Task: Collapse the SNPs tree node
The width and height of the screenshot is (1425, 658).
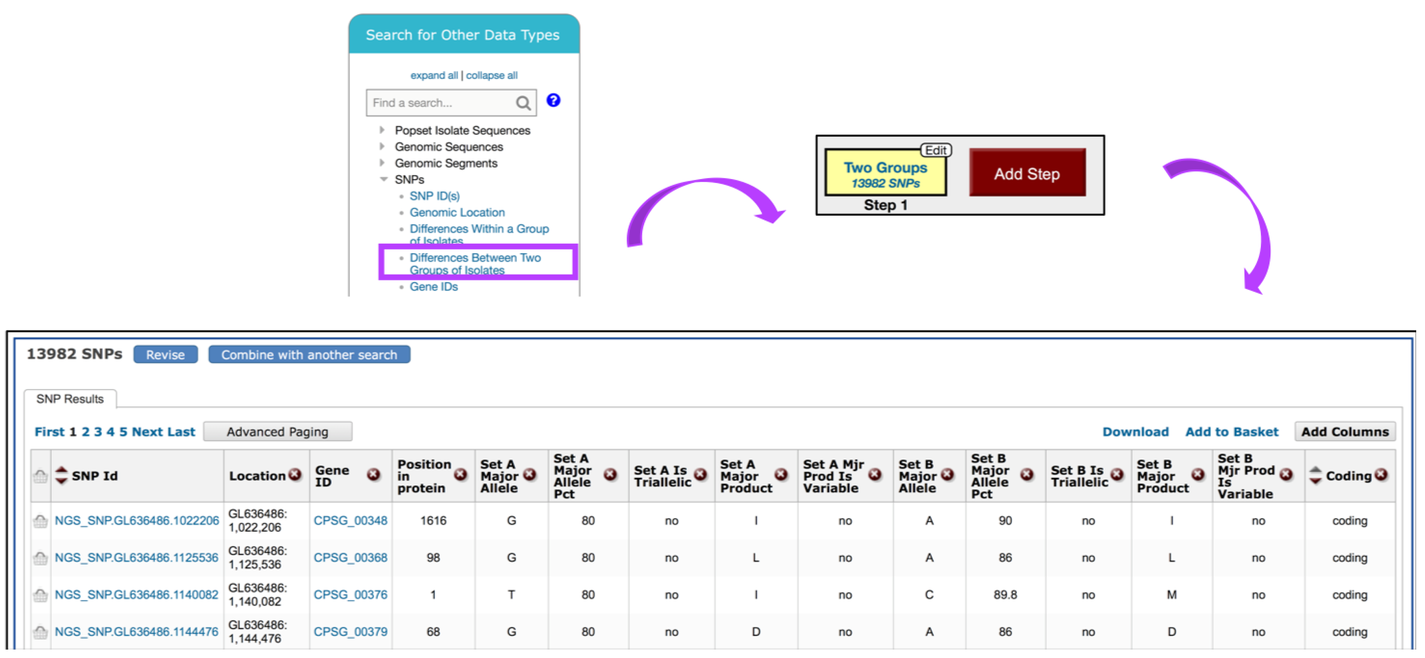Action: pyautogui.click(x=384, y=179)
